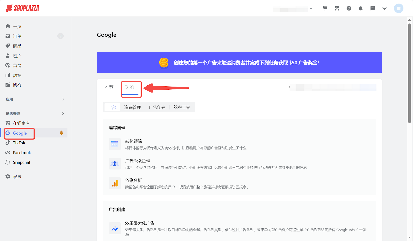Select the 广告创建 filter
This screenshot has height=241, width=413.
[157, 107]
